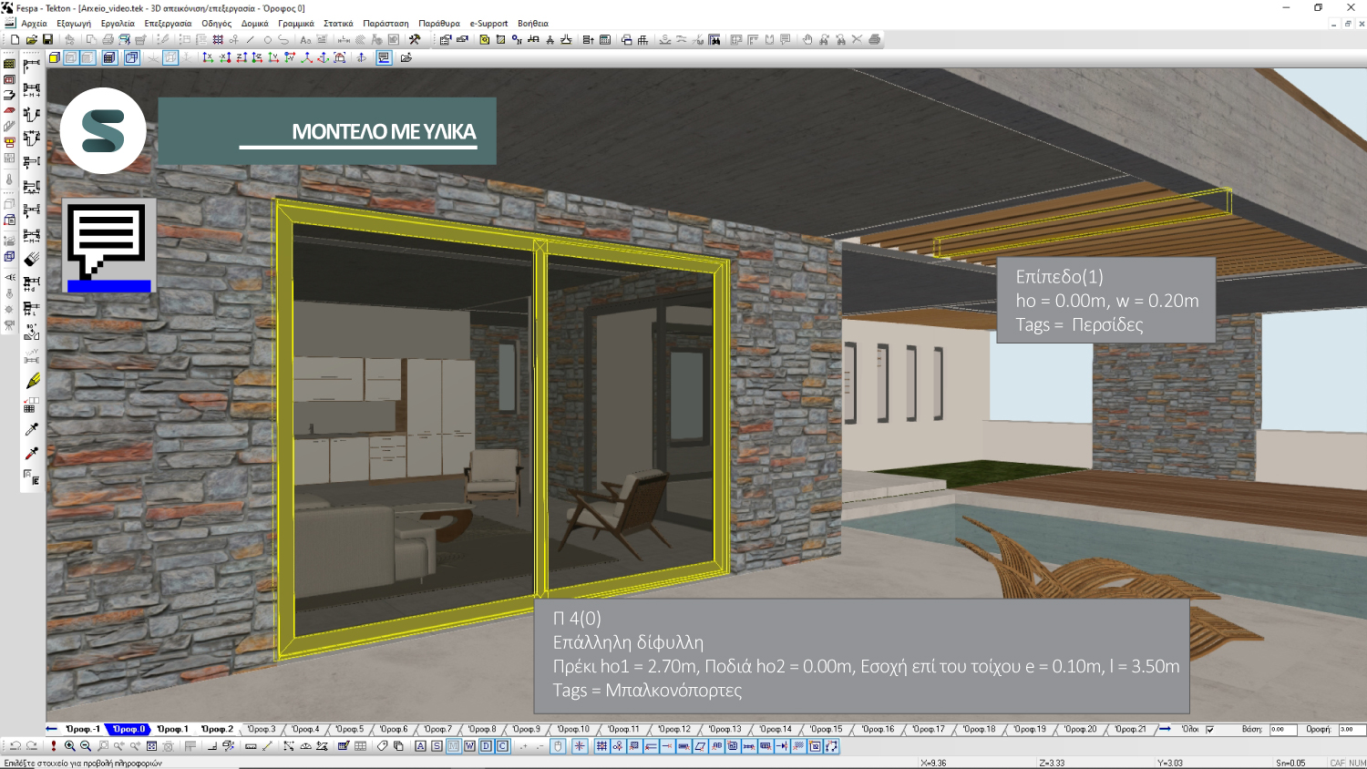This screenshot has height=769, width=1367.
Task: Click the zoom in magnifier icon
Action: [x=70, y=746]
